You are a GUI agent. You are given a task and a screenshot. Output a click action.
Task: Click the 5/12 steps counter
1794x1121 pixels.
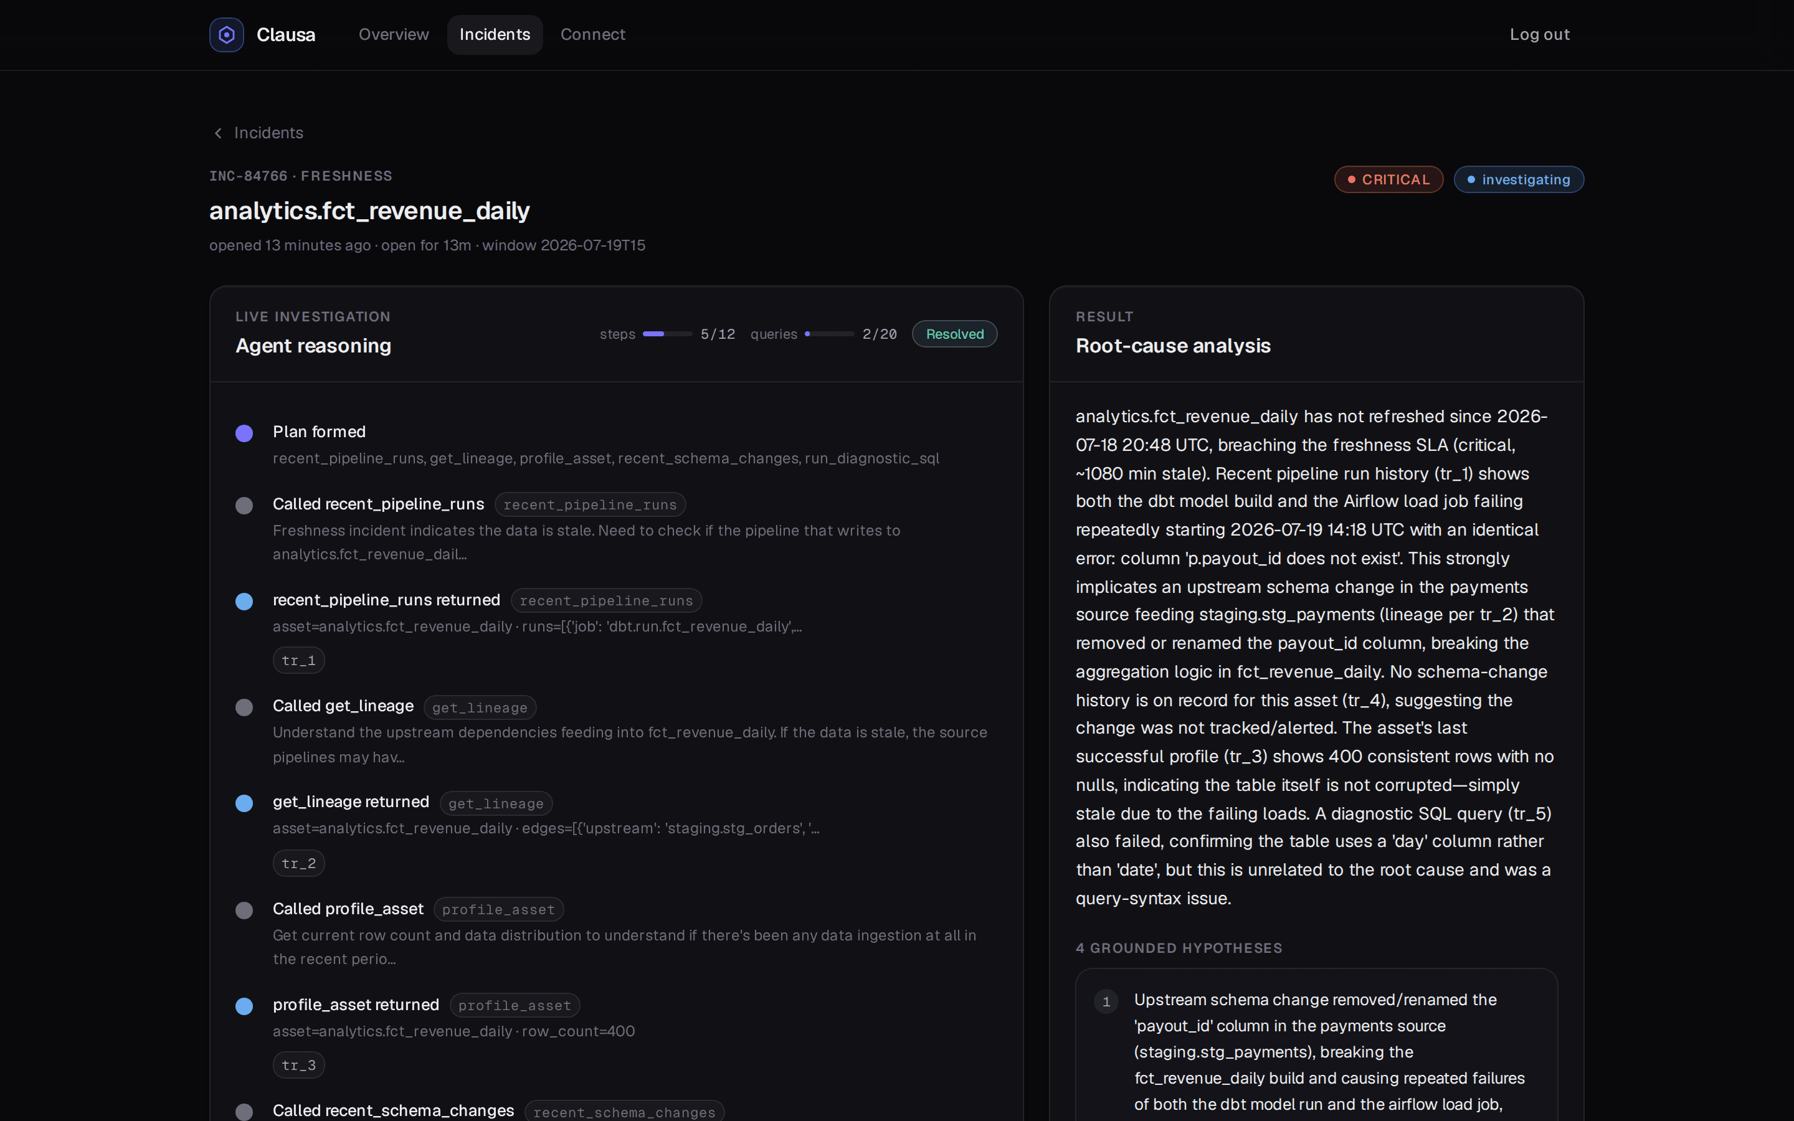pyautogui.click(x=718, y=334)
